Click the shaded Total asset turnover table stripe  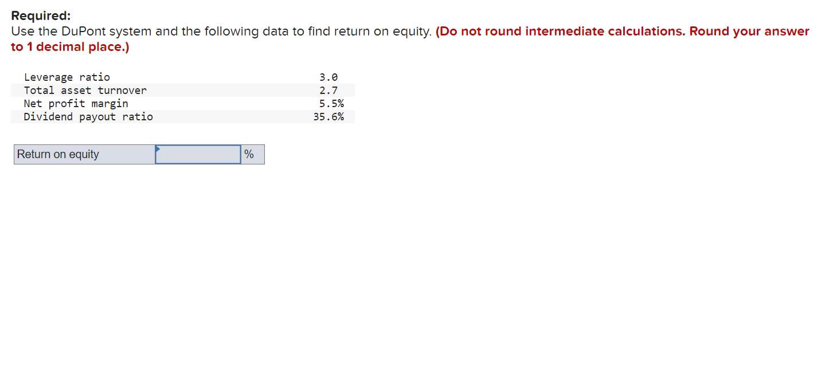point(229,90)
